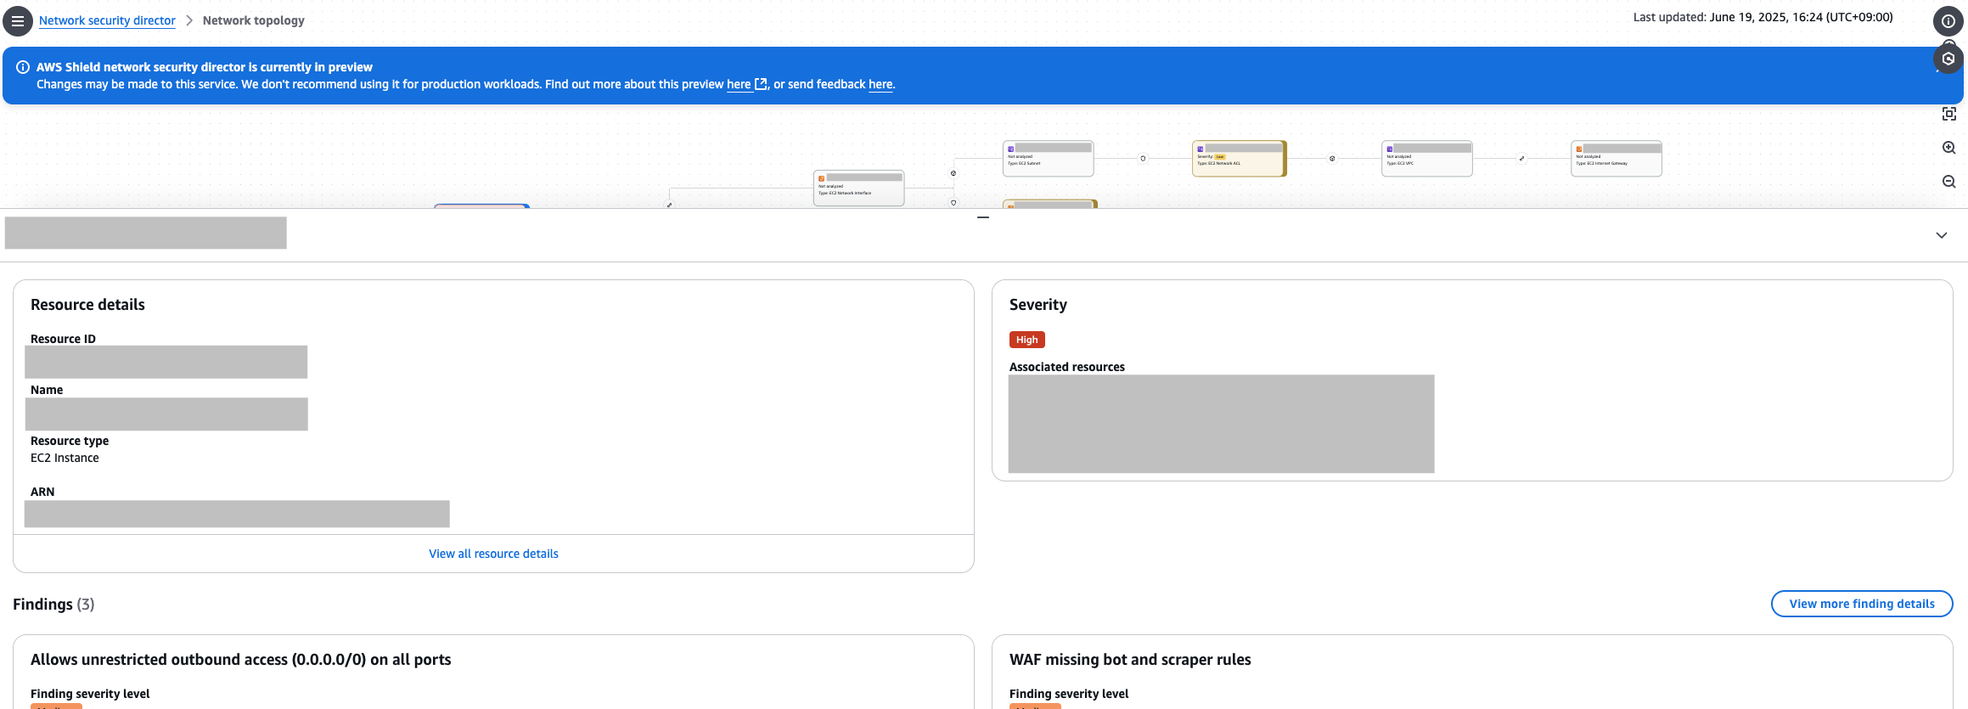The width and height of the screenshot is (1968, 709).
Task: Open WAF missing bot and scraper rules finding
Action: (x=1130, y=660)
